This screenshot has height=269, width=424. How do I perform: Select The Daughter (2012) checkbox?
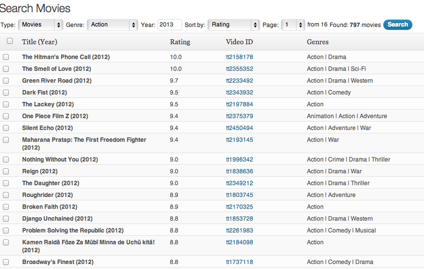(5, 183)
